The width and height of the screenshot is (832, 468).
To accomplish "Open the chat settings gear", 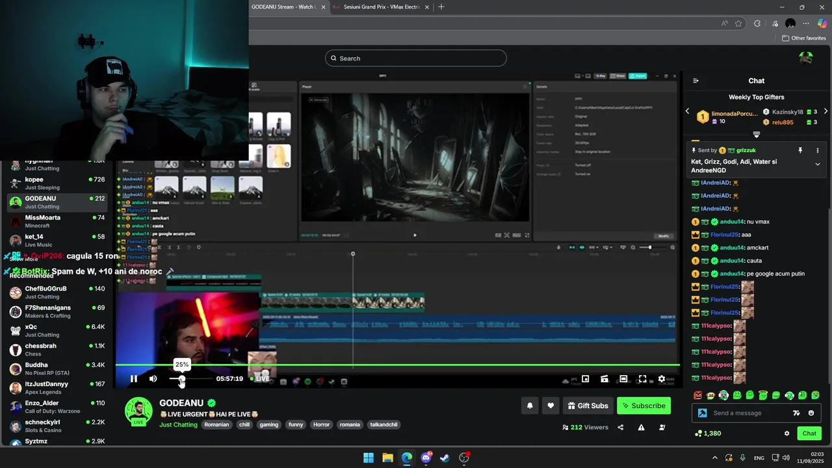I will pyautogui.click(x=786, y=434).
